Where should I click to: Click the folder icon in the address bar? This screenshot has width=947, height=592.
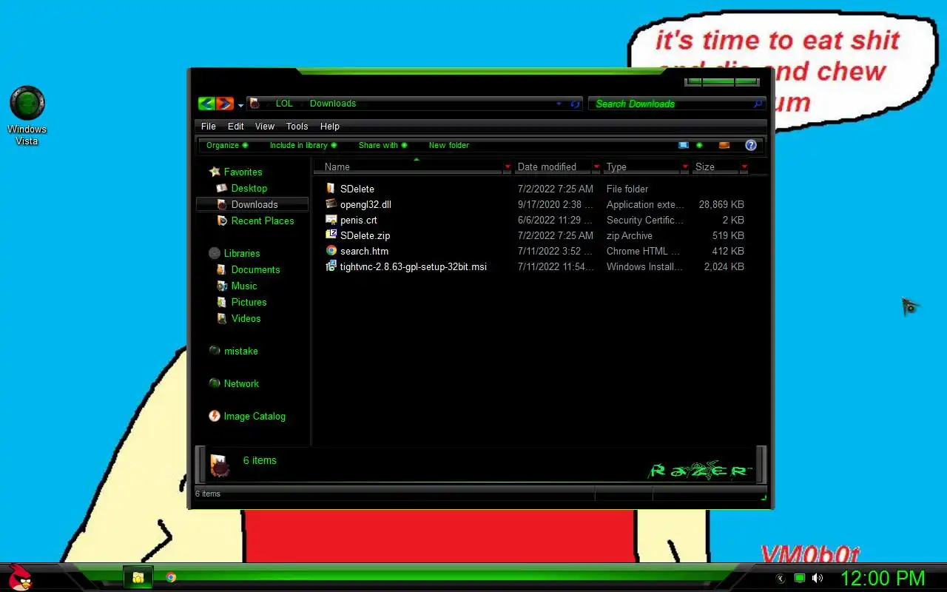tap(255, 104)
